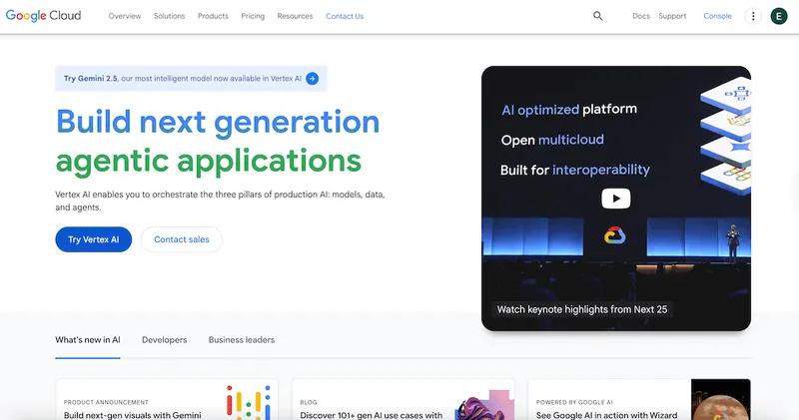Click the Contact Us link

pyautogui.click(x=345, y=16)
